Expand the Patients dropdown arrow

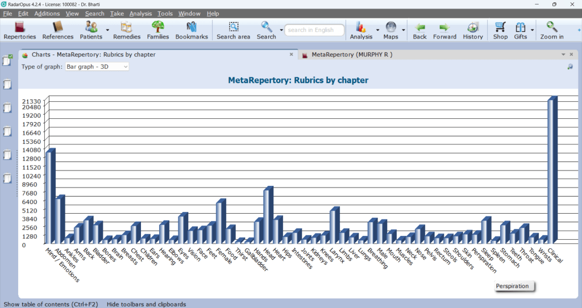[107, 30]
